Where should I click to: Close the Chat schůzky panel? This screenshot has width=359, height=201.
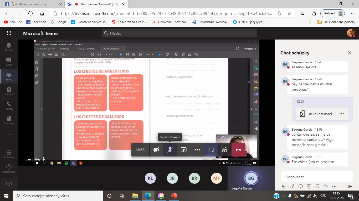350,53
